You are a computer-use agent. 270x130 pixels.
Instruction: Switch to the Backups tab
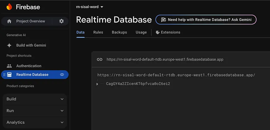point(119,32)
